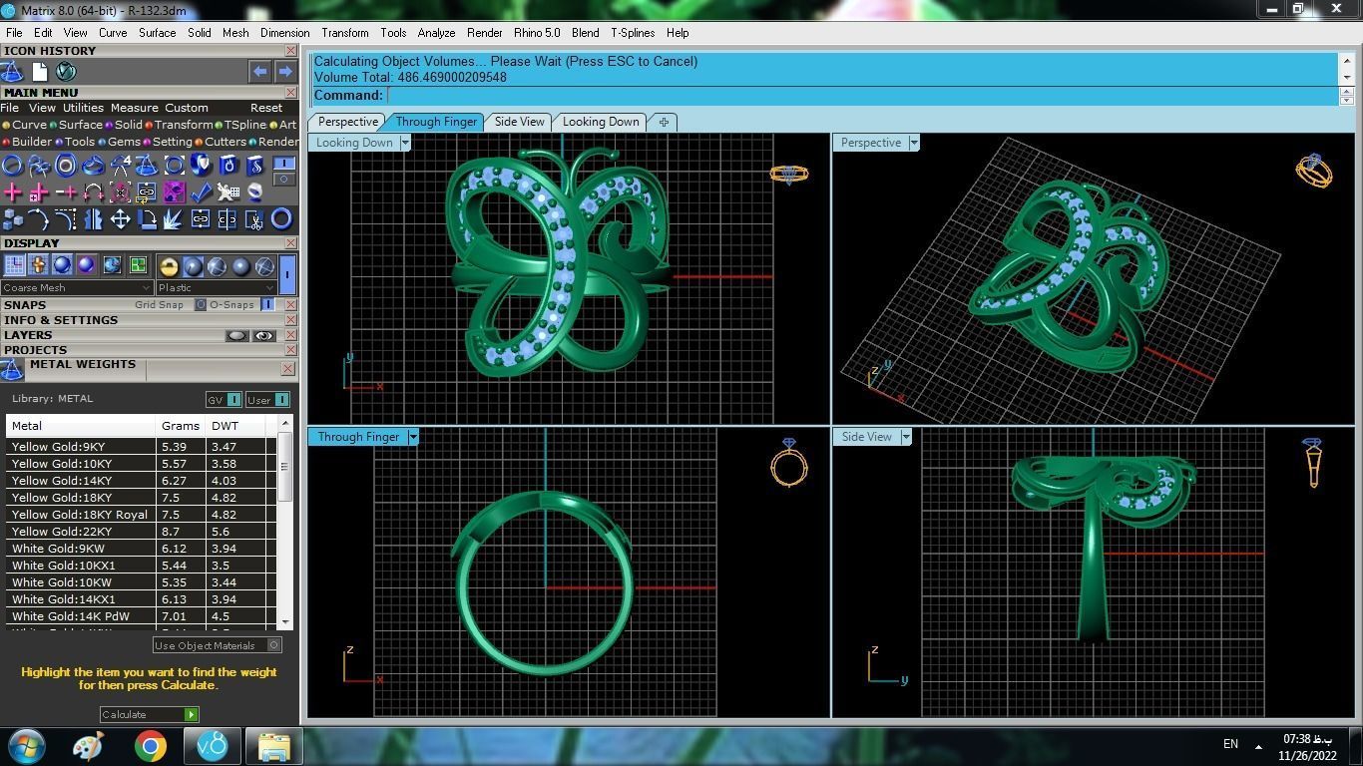The image size is (1363, 766).
Task: Click the blue checkmark tool icon
Action: (x=201, y=191)
